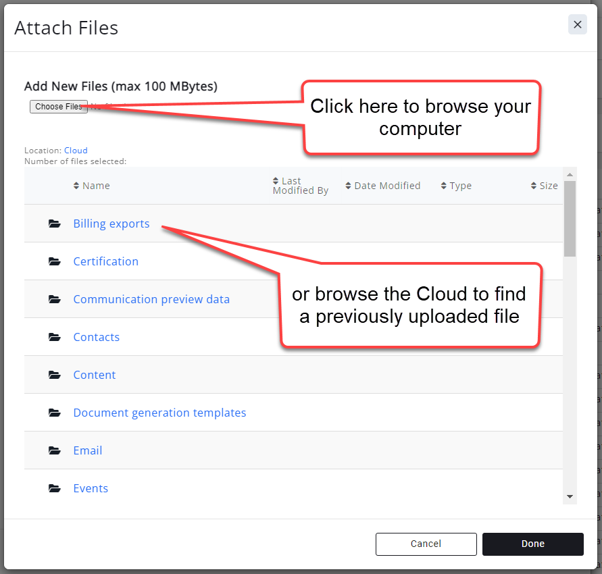The image size is (602, 574).
Task: Click the Contacts folder icon
Action: 55,338
